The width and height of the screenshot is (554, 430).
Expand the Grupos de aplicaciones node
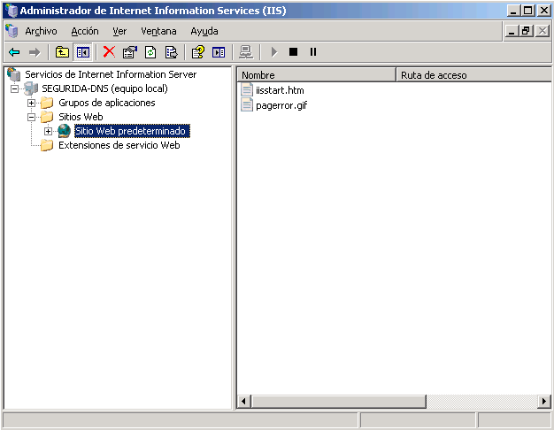point(32,104)
